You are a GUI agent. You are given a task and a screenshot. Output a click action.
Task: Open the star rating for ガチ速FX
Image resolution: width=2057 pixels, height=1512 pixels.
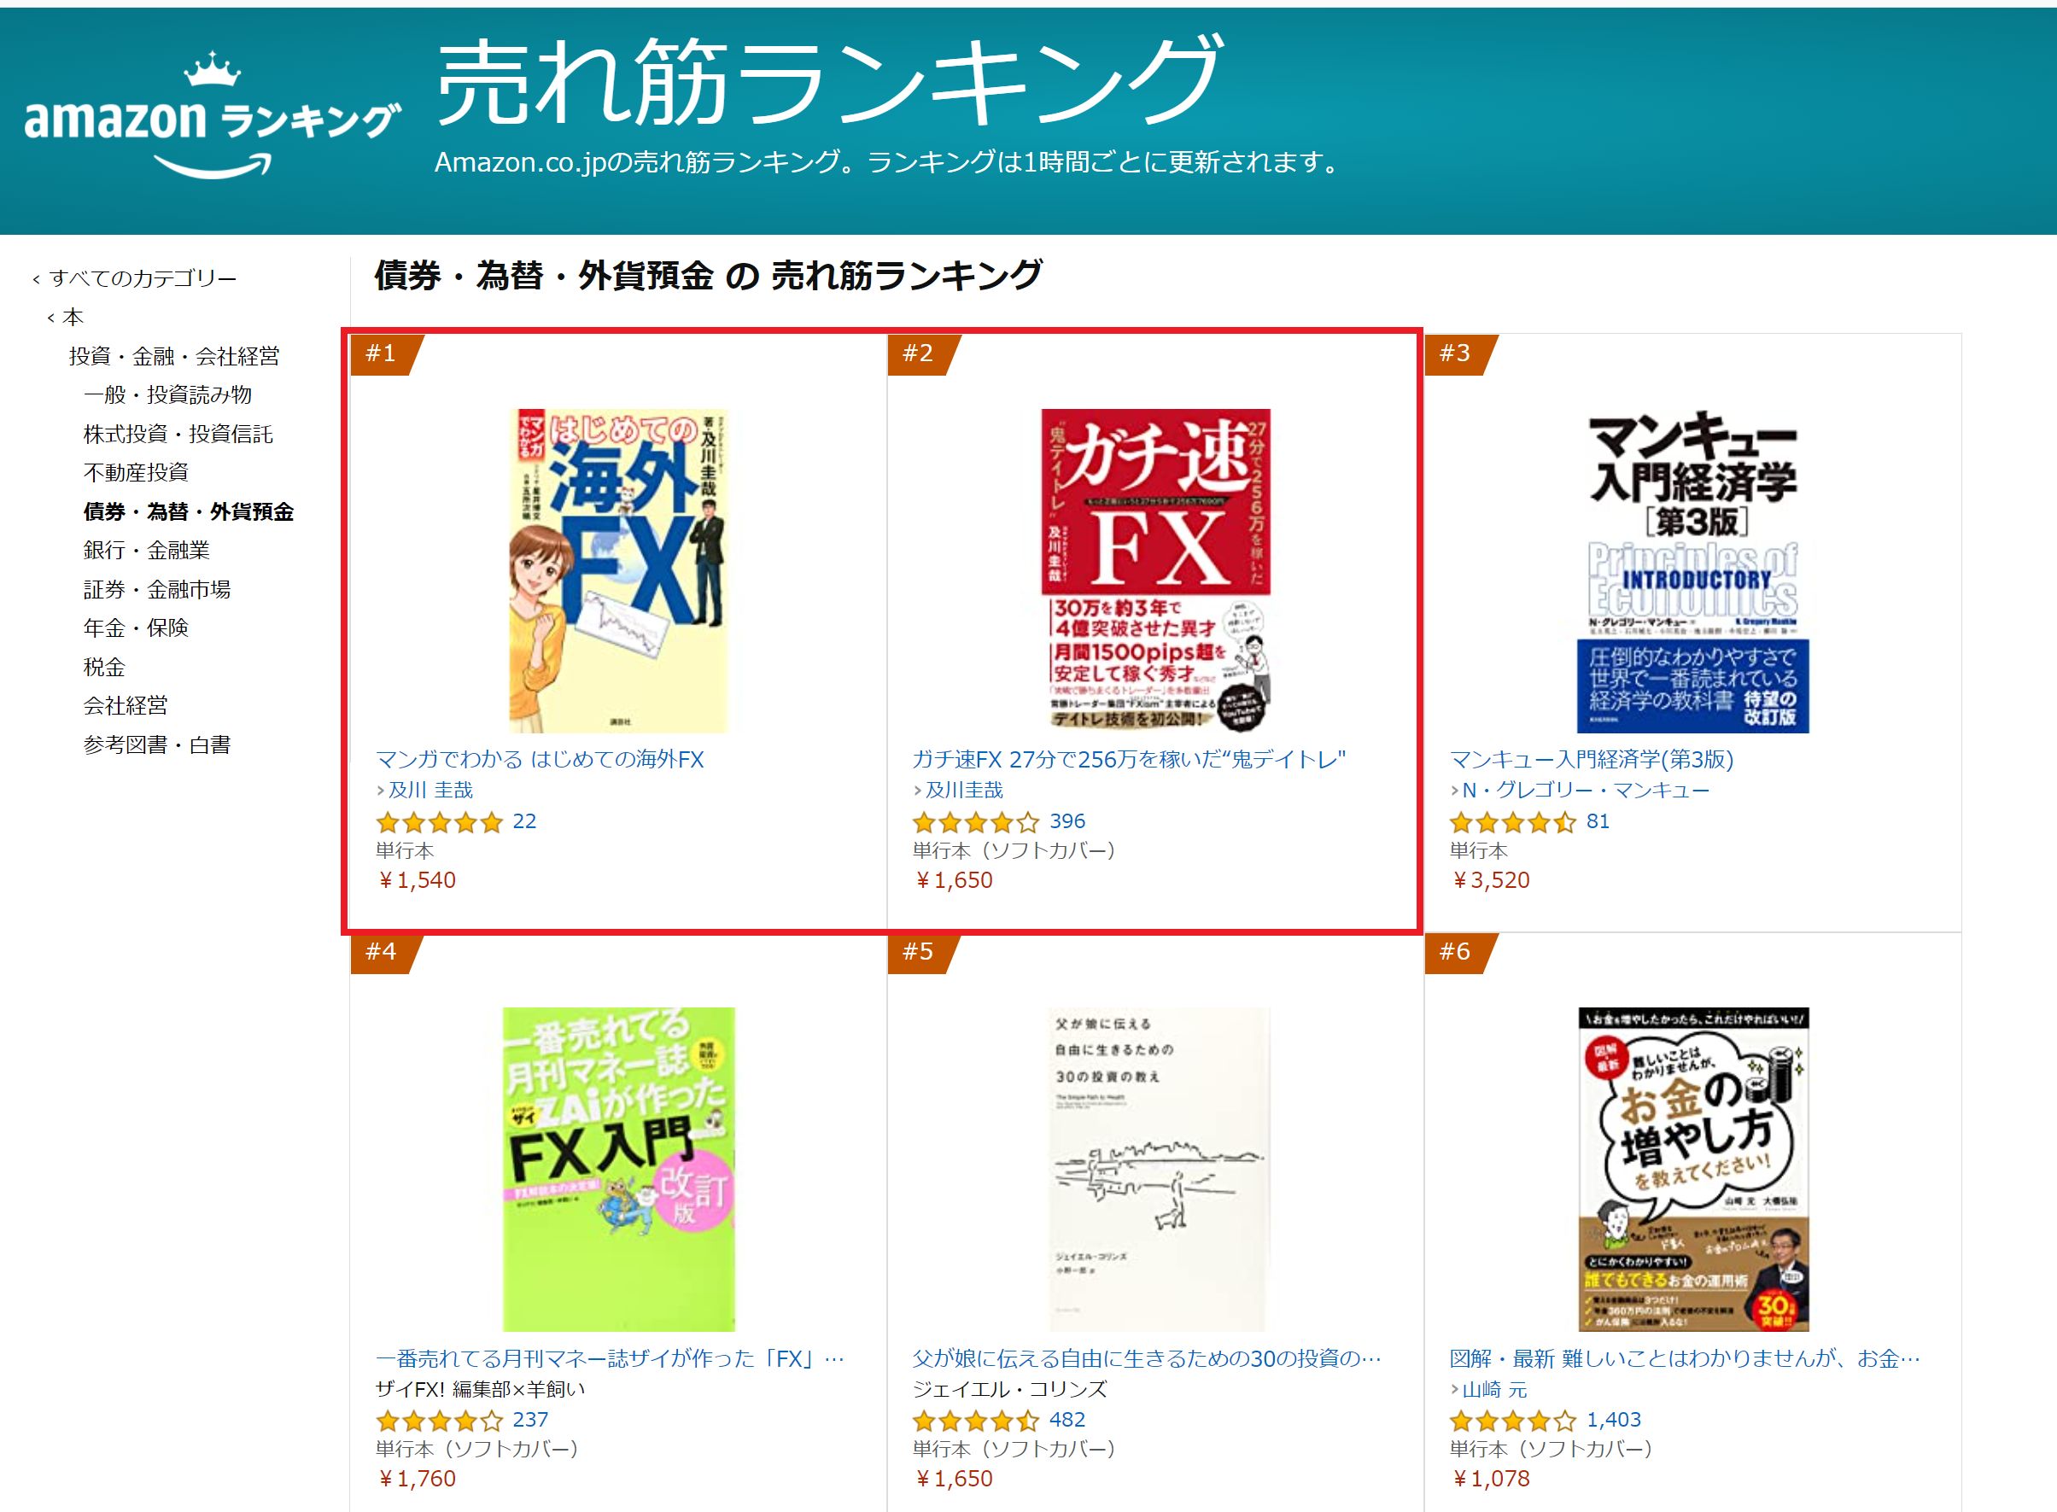pos(976,822)
